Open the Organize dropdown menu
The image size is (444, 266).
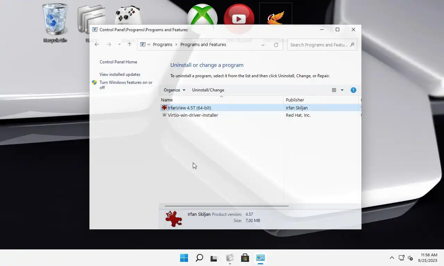[174, 90]
